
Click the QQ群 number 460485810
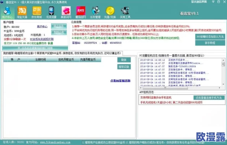(115, 43)
